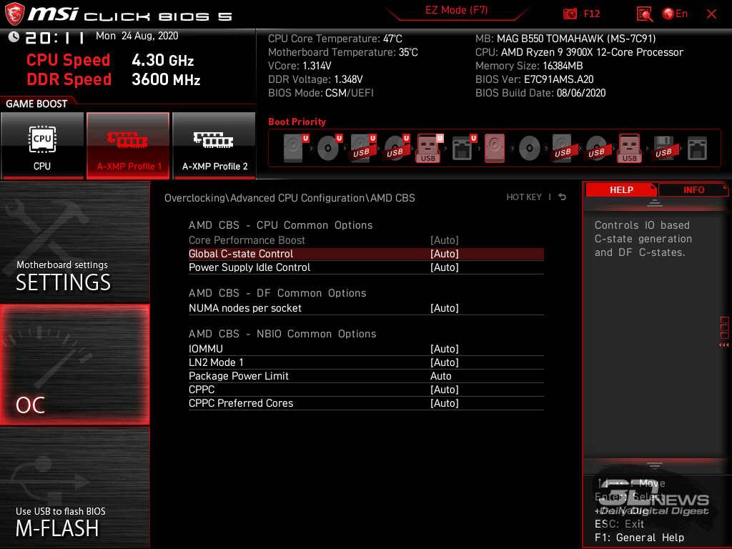Enable A-XMP Profile 2
Image resolution: width=732 pixels, height=549 pixels.
click(x=214, y=146)
